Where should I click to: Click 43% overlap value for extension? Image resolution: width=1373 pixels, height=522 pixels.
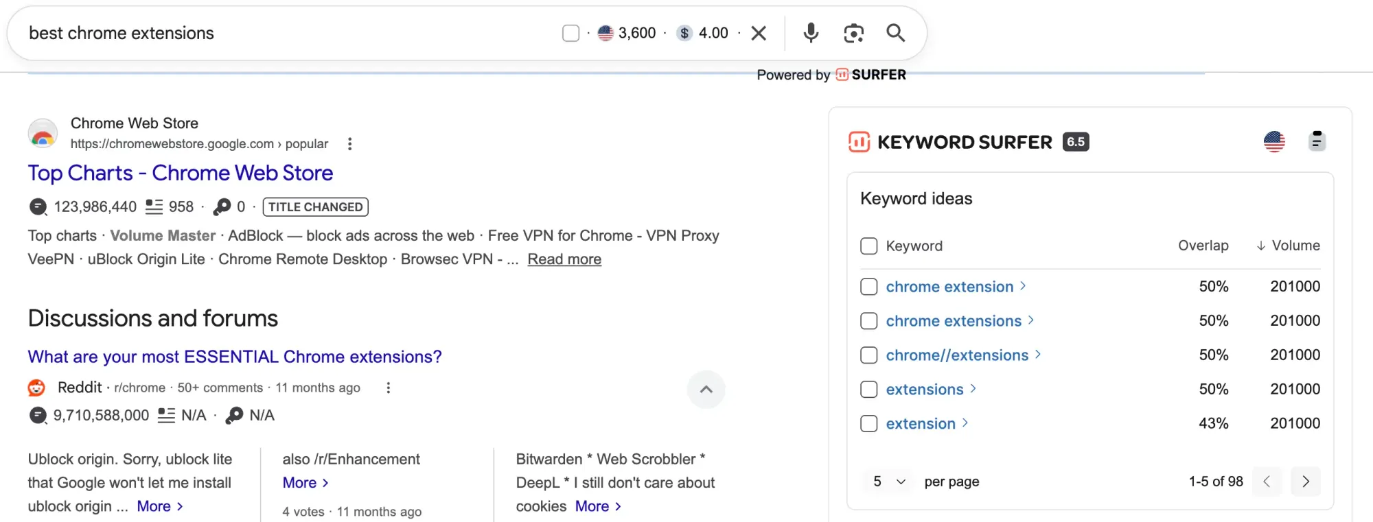pos(1213,423)
